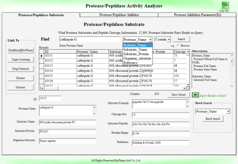Click the Protease_Name column header
This screenshot has height=164, width=238.
click(93, 51)
